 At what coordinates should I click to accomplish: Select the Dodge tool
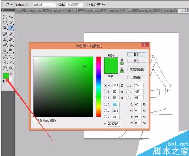(11, 50)
